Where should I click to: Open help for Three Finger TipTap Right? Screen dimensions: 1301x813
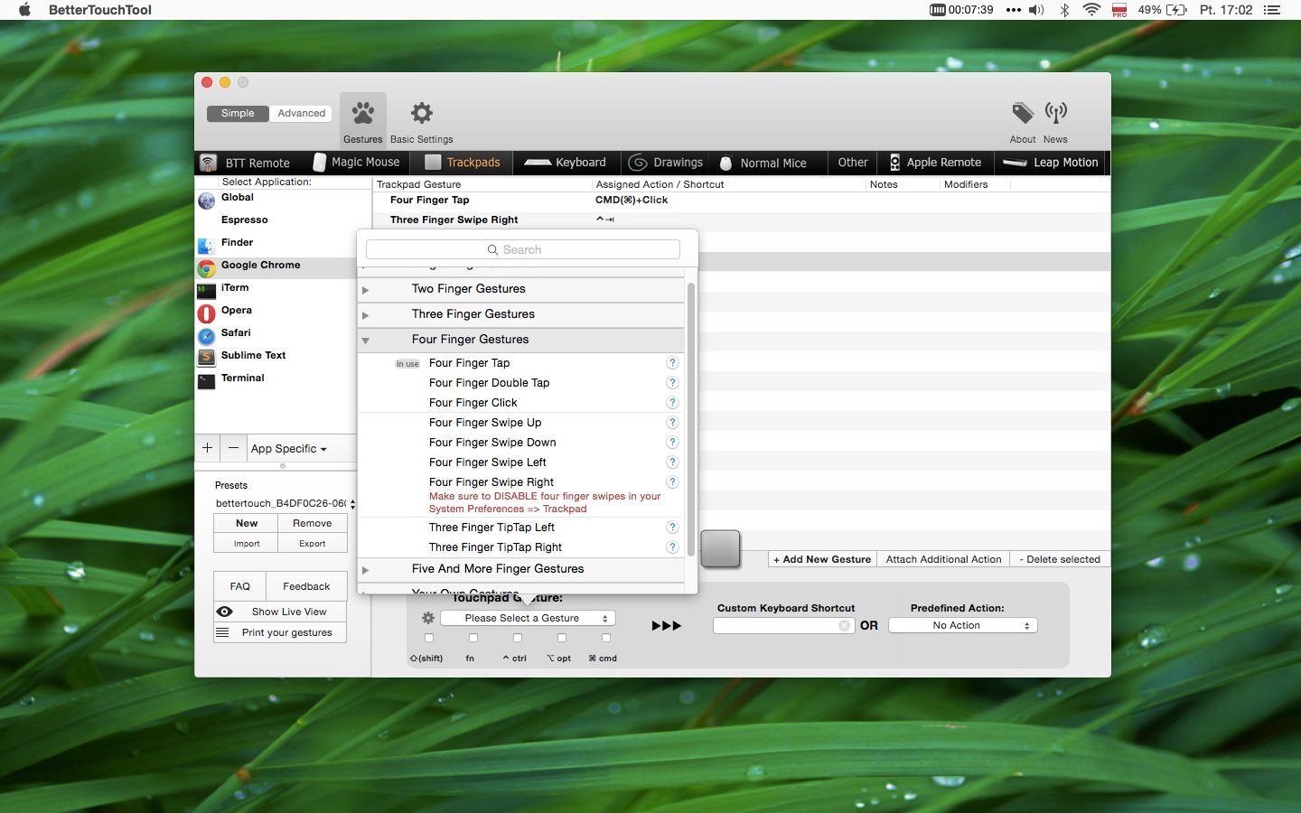[672, 547]
